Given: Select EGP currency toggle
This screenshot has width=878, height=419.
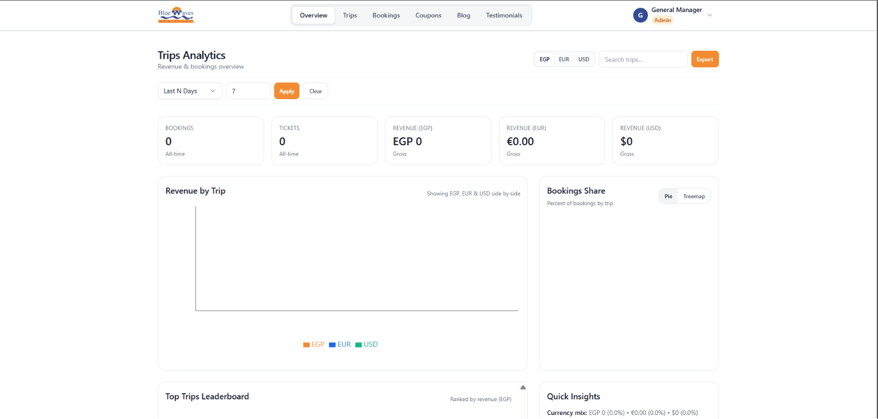Looking at the screenshot, I should (x=545, y=59).
